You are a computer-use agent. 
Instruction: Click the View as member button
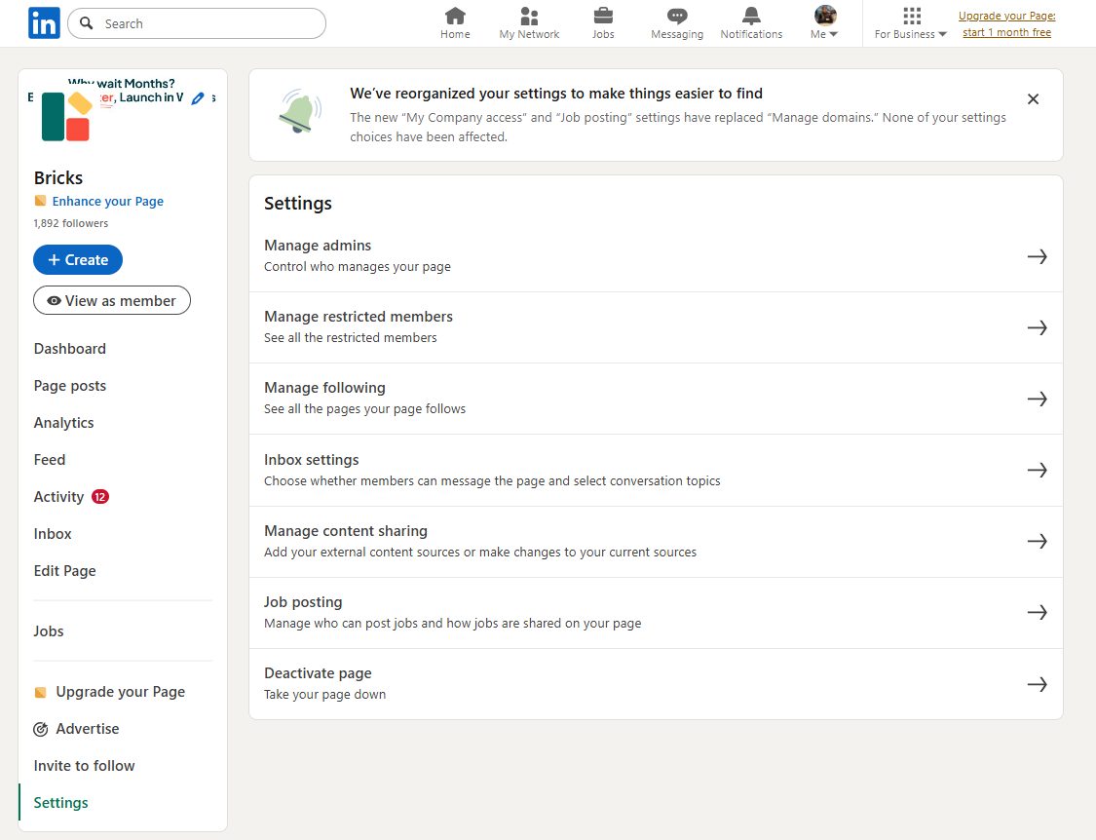112,301
